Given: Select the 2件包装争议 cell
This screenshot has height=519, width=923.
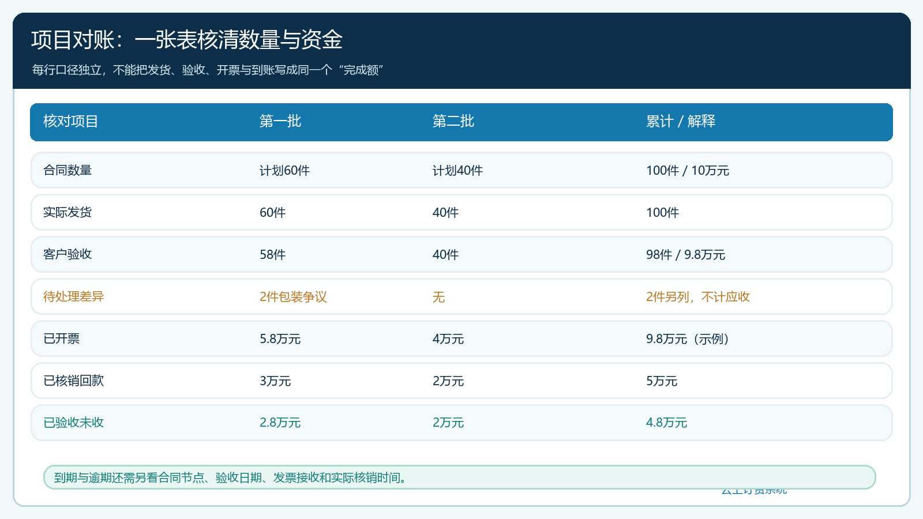Looking at the screenshot, I should [293, 297].
